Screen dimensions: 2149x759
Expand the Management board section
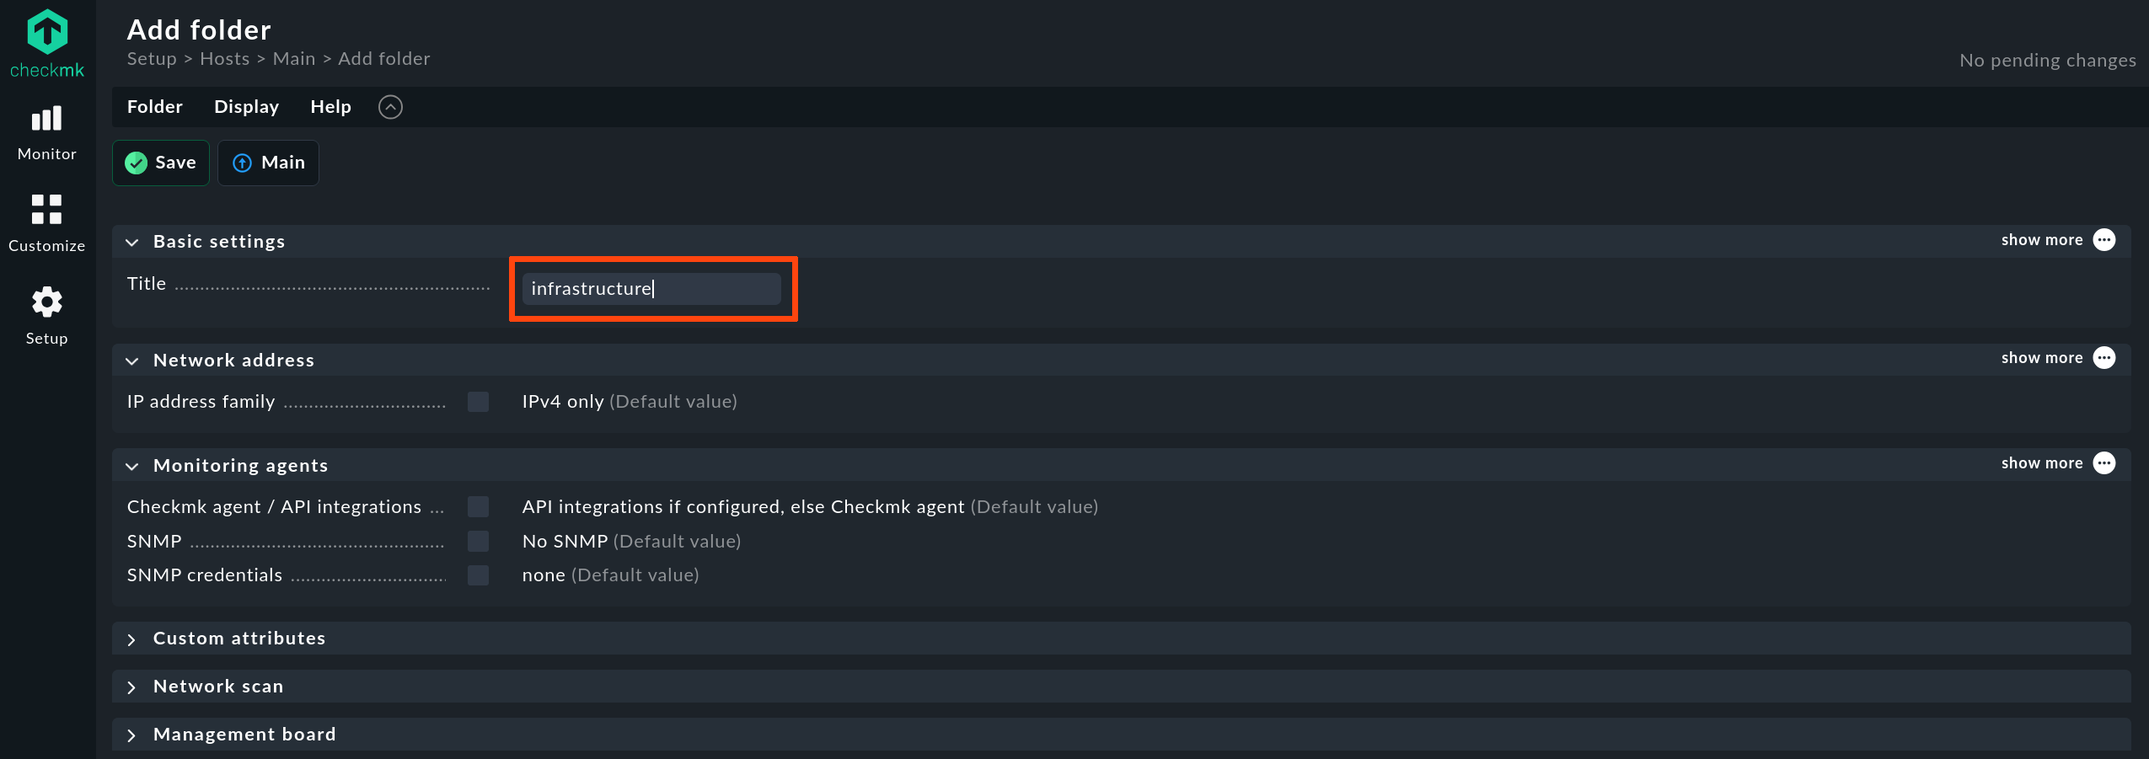coord(244,735)
